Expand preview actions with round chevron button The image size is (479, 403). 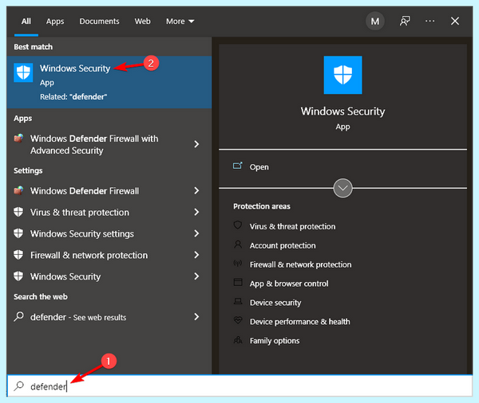click(x=342, y=188)
